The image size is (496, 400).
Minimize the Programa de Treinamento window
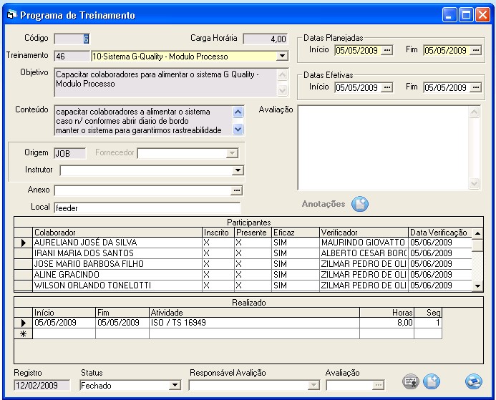coord(449,14)
